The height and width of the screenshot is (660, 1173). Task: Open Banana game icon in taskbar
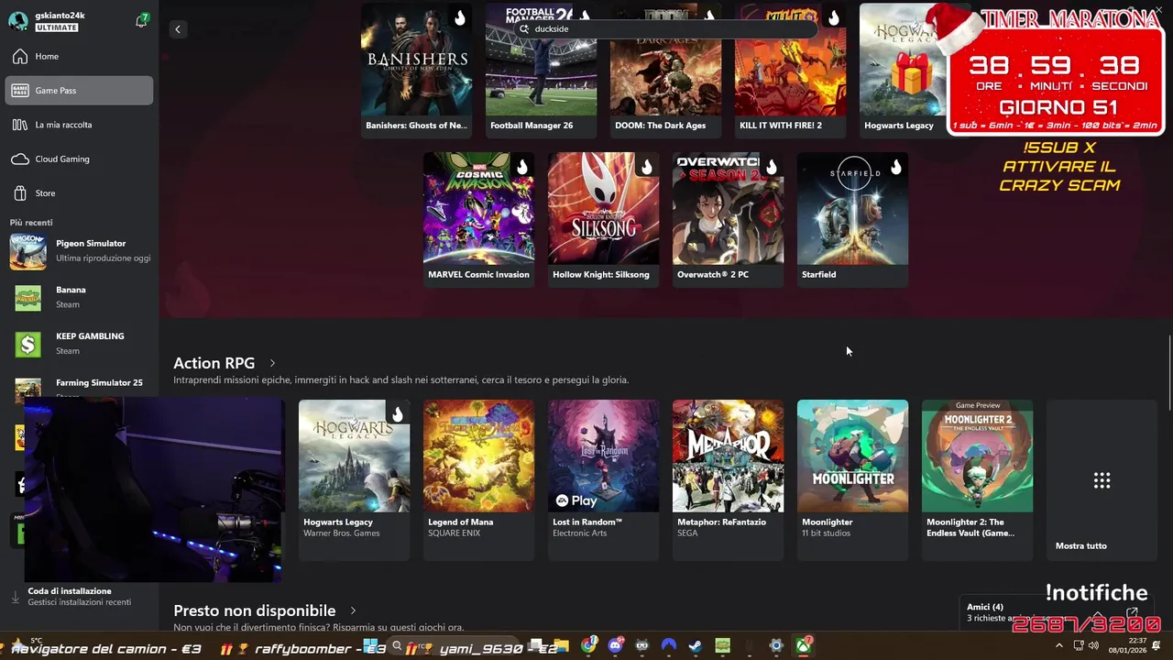pyautogui.click(x=722, y=646)
